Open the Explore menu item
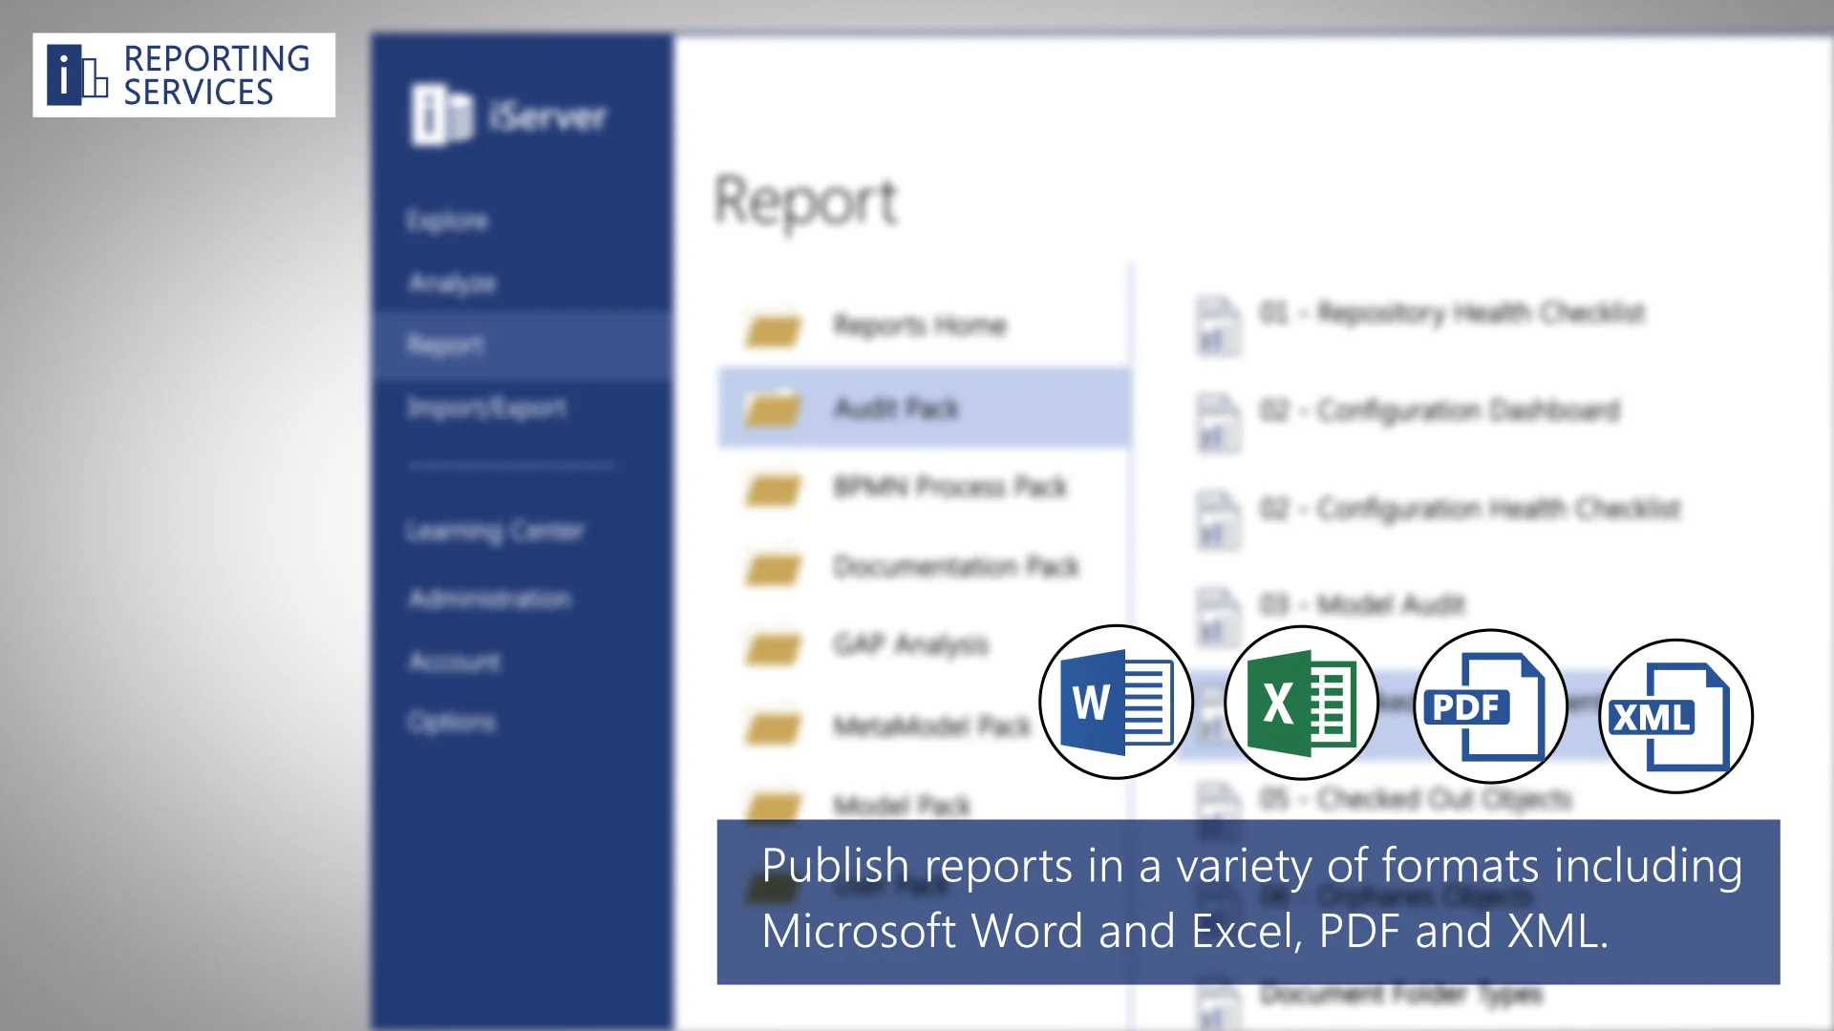The width and height of the screenshot is (1834, 1031). (447, 221)
